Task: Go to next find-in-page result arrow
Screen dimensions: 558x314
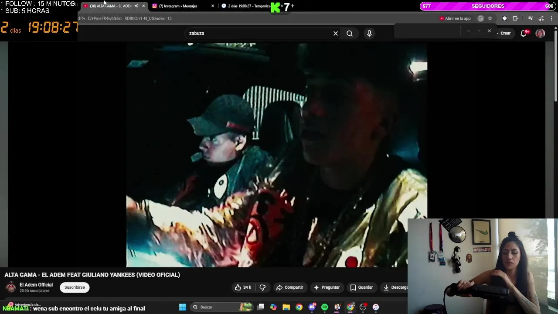Action: [x=479, y=31]
